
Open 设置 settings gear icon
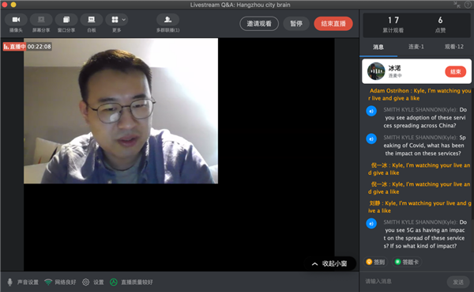(86, 282)
